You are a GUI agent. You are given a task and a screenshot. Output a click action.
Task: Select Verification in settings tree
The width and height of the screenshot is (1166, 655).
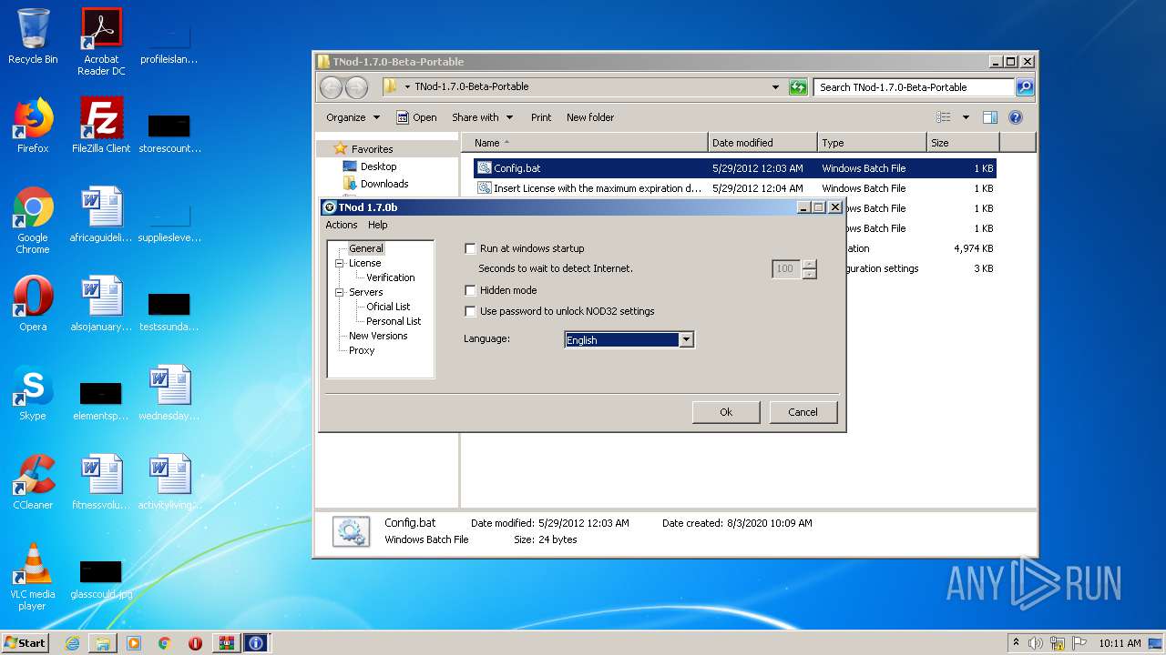pyautogui.click(x=390, y=277)
